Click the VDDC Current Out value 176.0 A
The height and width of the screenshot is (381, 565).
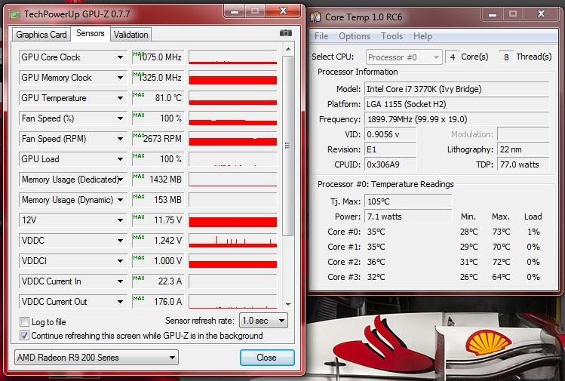click(x=167, y=302)
